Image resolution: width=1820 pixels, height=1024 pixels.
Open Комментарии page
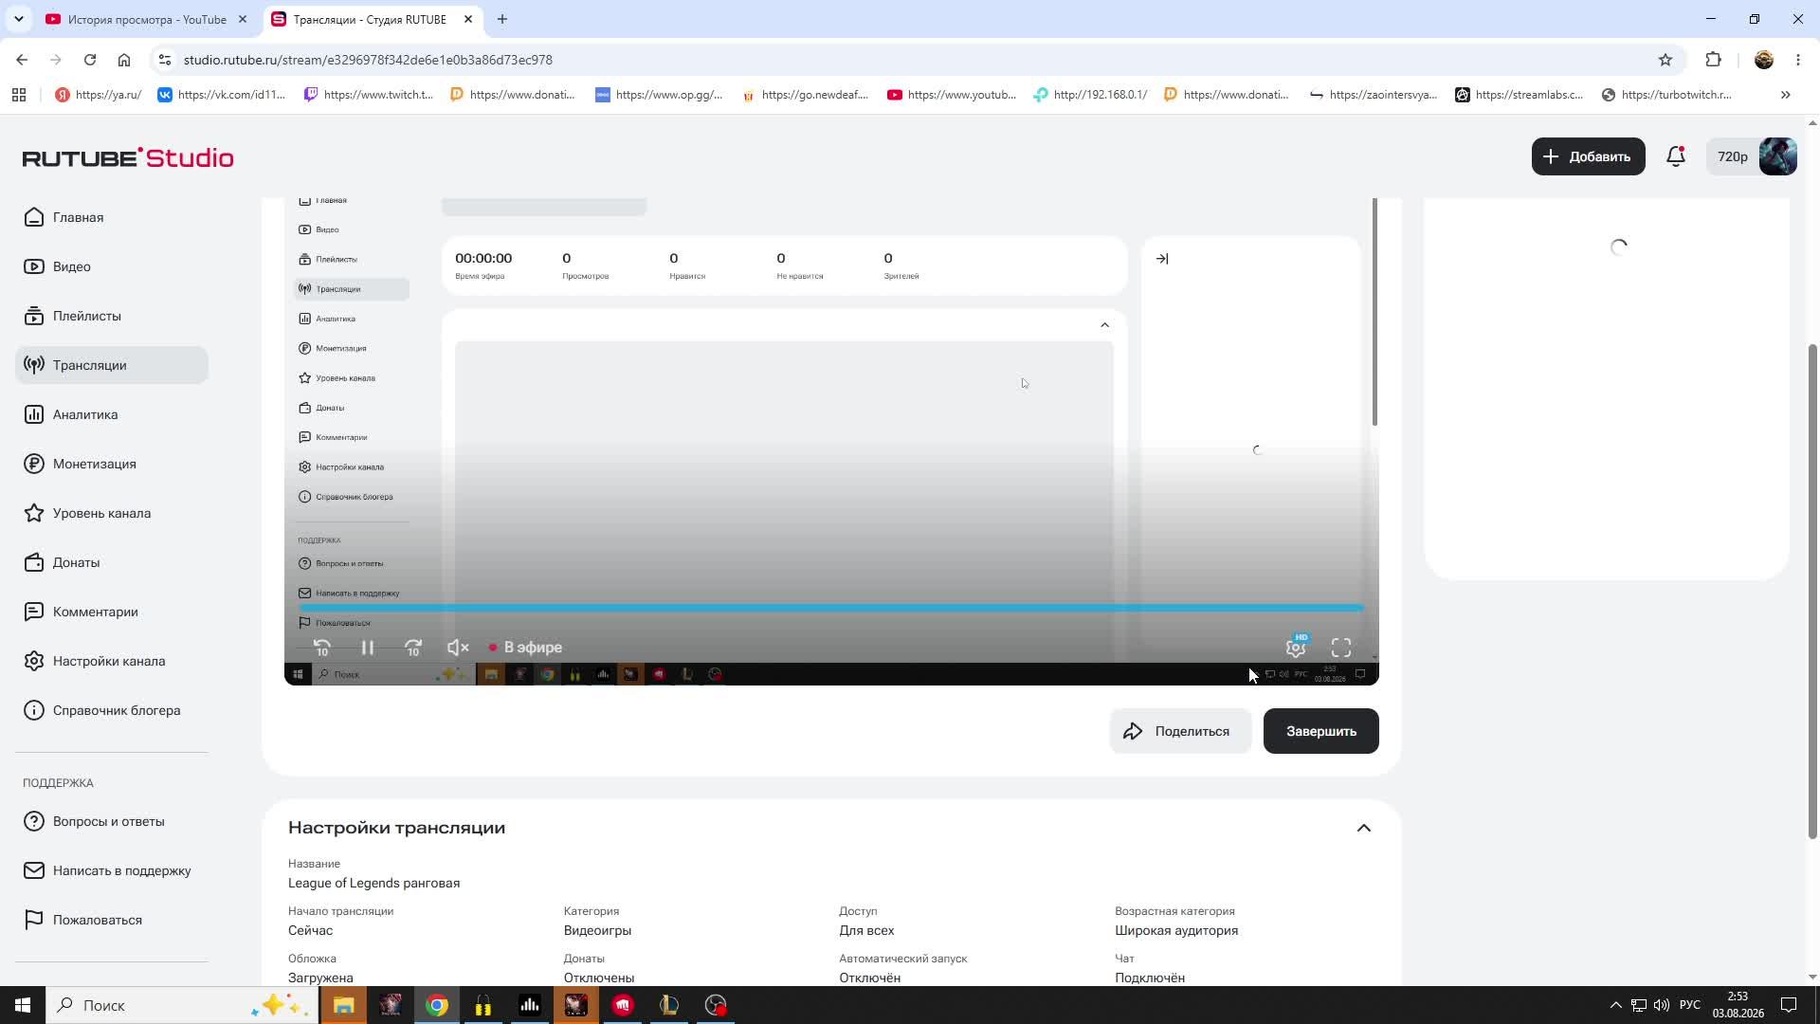point(112,612)
